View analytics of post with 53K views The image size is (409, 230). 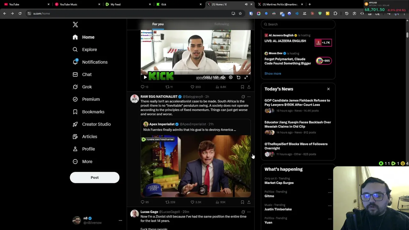pos(221,202)
